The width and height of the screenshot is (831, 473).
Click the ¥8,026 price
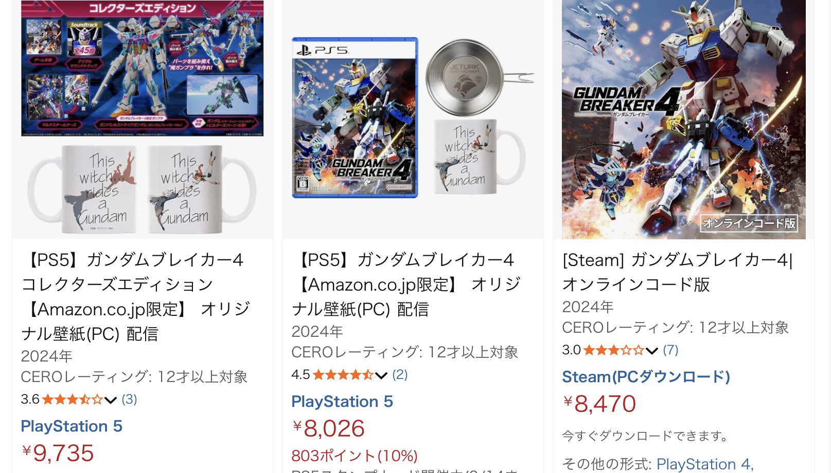[328, 428]
